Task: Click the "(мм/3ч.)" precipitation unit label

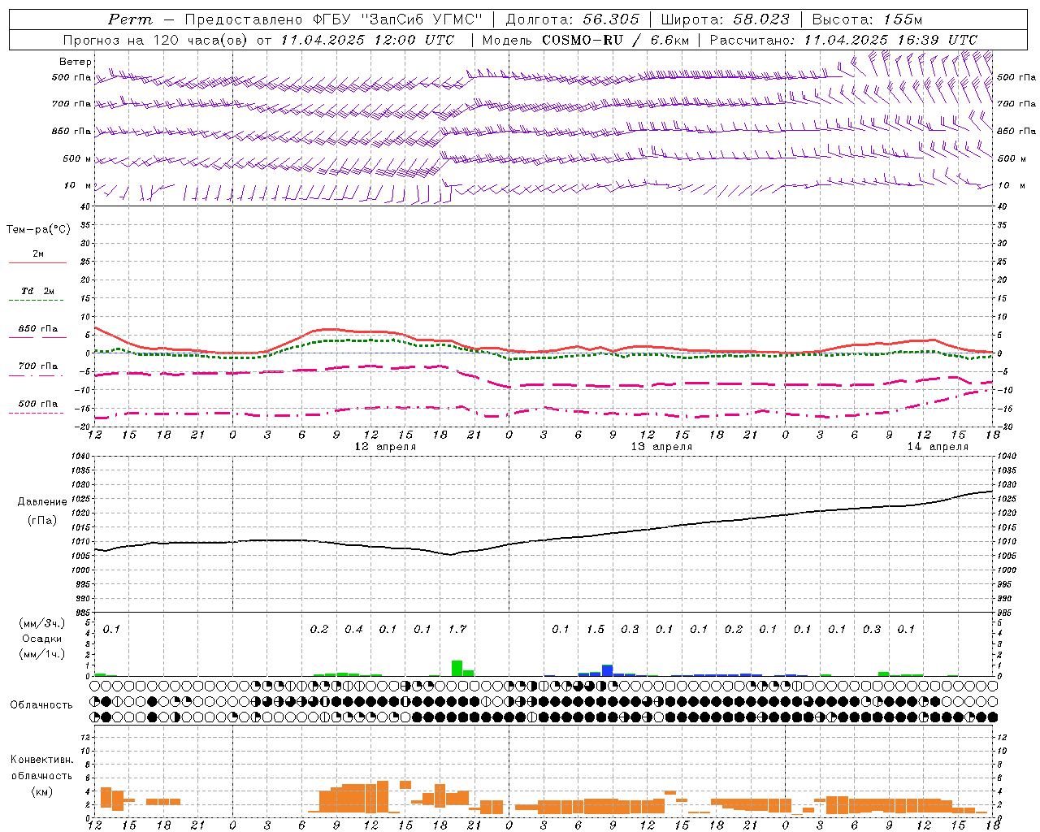Action: pos(42,623)
